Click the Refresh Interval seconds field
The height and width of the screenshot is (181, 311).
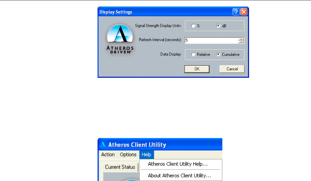tap(211, 40)
